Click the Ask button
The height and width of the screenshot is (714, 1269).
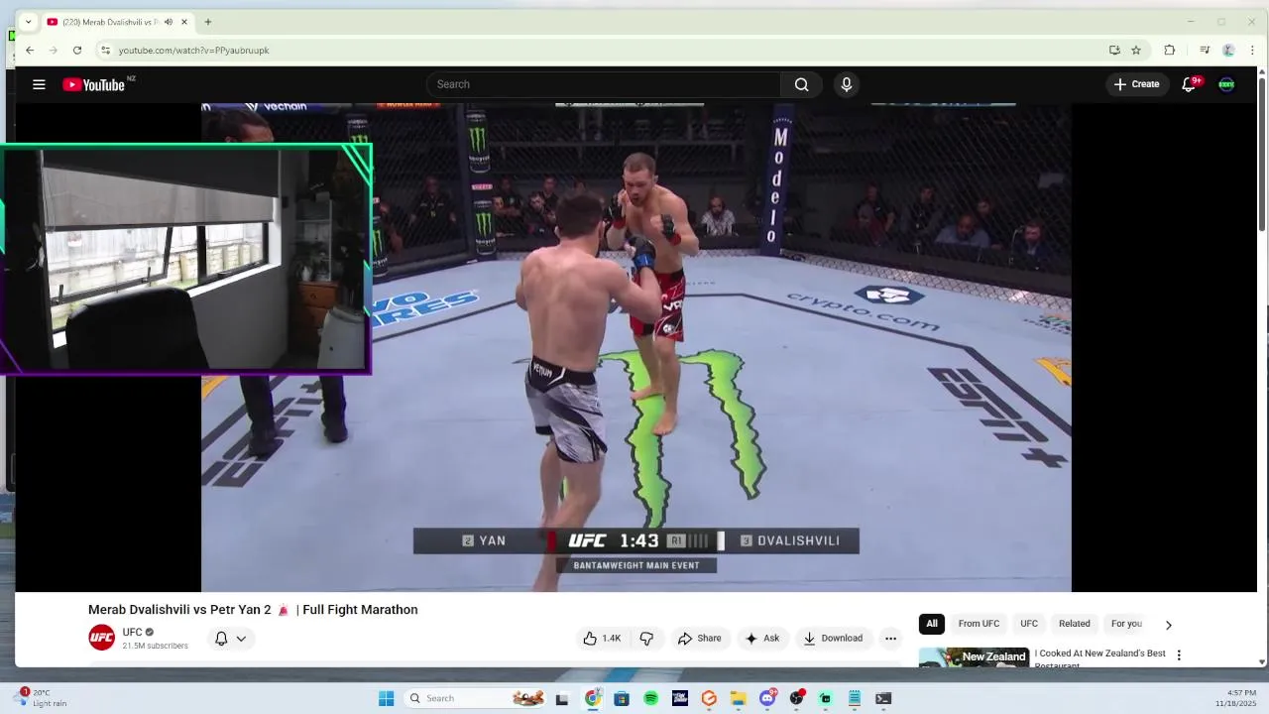pos(761,639)
